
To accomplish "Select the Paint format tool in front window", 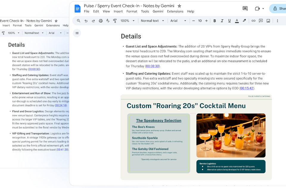I will click(x=115, y=21).
